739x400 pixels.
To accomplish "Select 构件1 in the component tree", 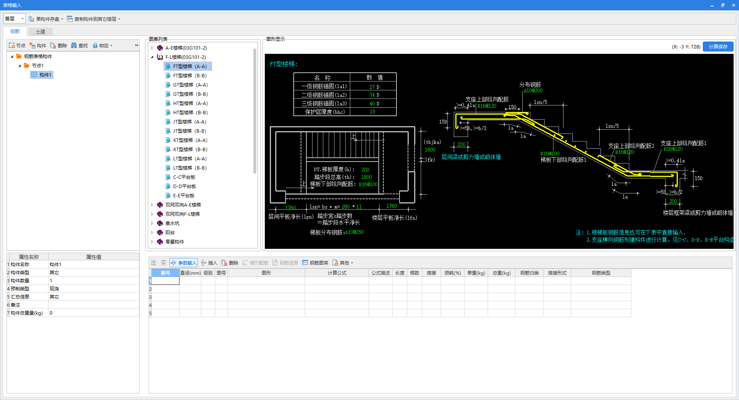I will click(42, 75).
